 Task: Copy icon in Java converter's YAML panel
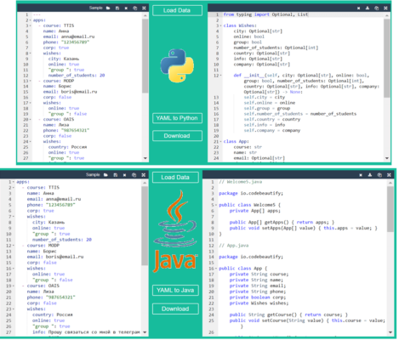tap(134, 175)
